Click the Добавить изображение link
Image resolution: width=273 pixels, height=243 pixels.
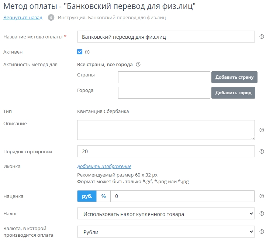(104, 167)
